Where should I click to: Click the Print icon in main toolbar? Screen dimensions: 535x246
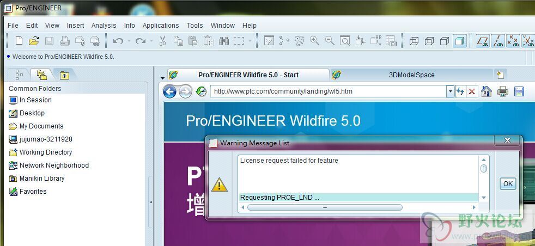(64, 41)
